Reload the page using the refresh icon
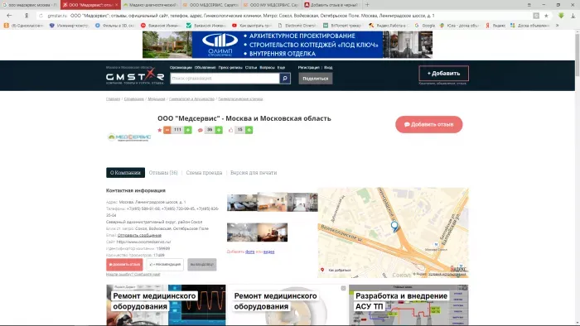The image size is (580, 326). pos(41,16)
